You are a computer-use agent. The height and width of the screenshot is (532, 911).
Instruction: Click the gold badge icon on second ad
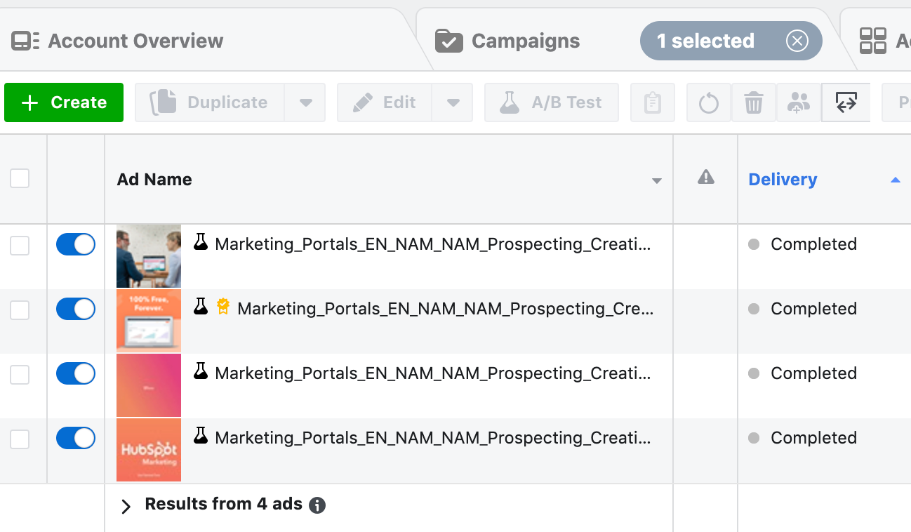223,307
